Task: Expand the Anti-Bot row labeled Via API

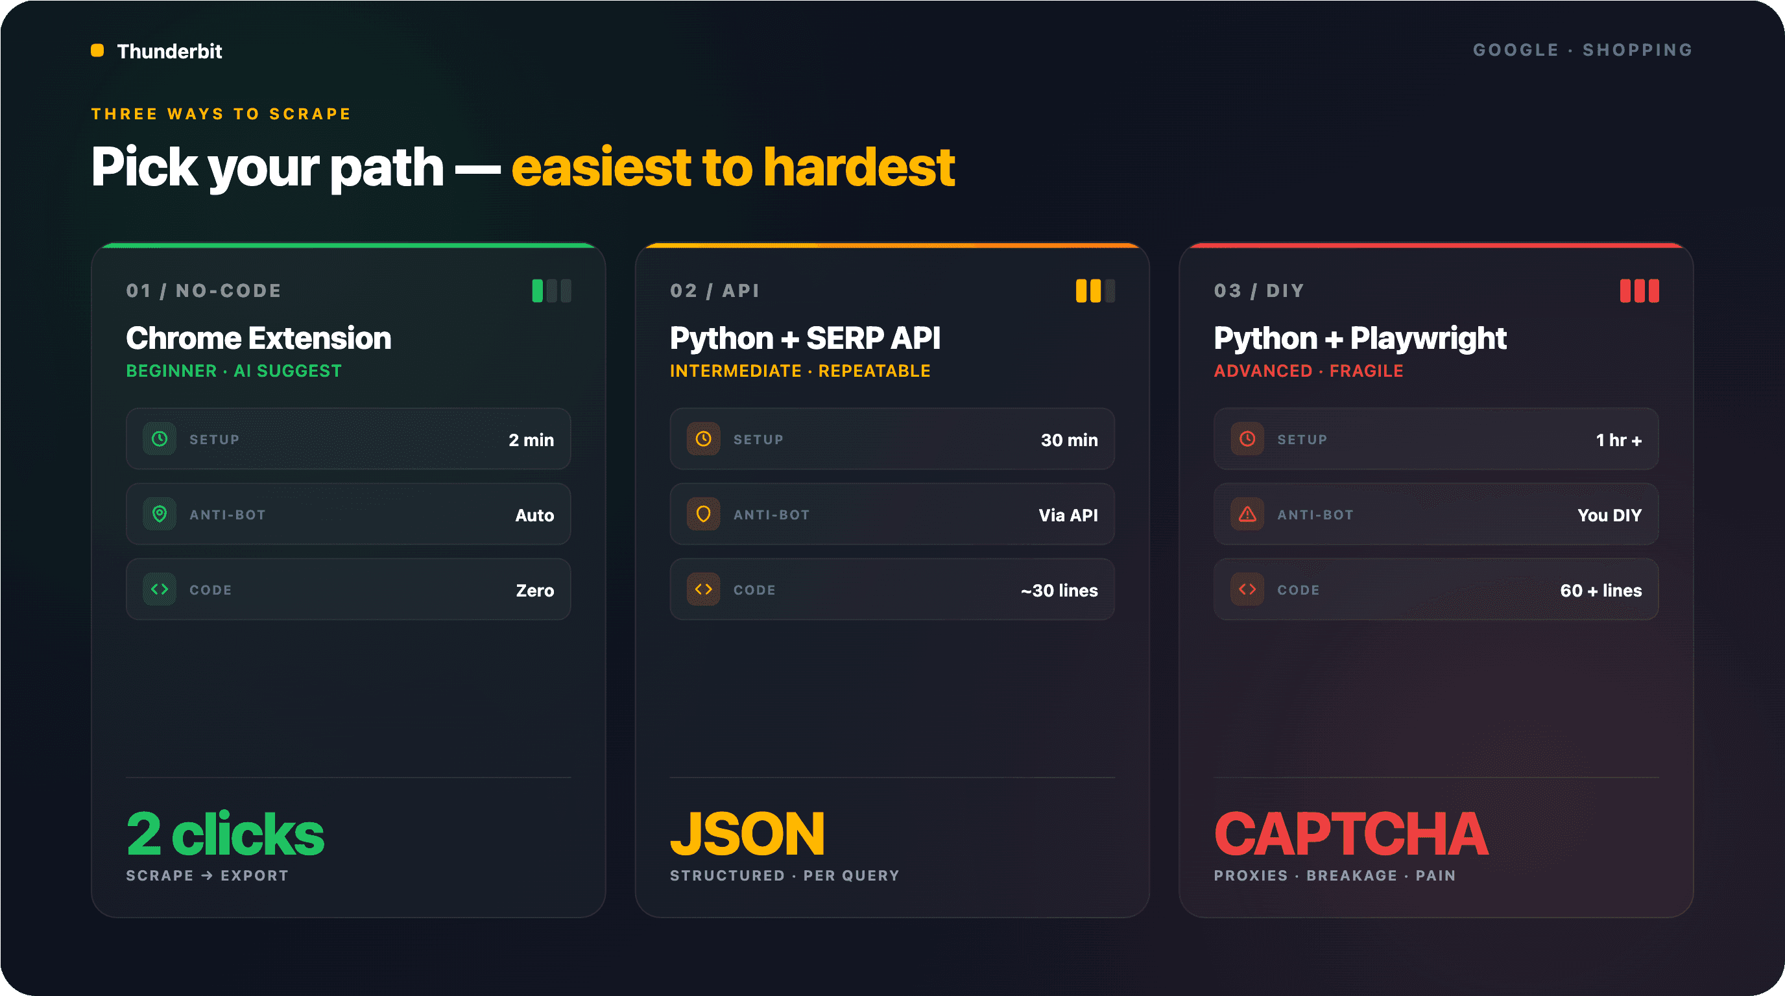Action: coord(892,514)
